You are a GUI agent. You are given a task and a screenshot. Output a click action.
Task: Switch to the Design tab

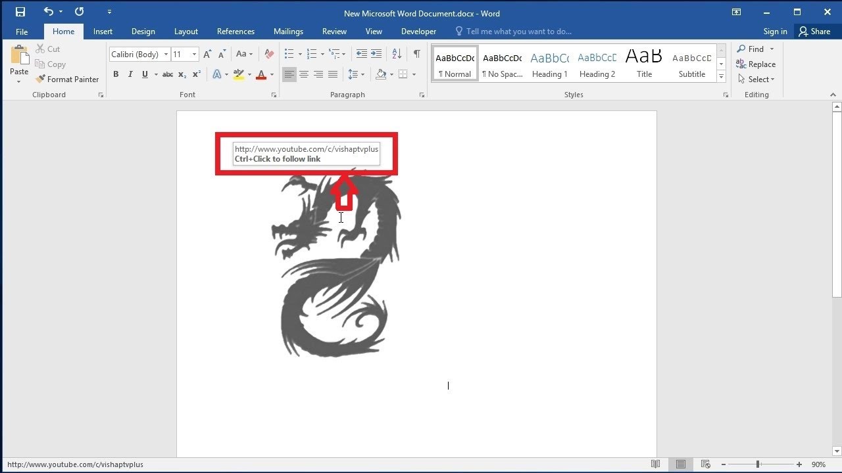coord(143,32)
